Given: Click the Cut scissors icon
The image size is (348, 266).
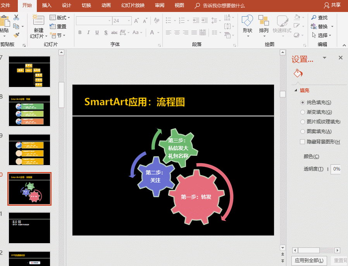Looking at the screenshot, I should point(16,17).
